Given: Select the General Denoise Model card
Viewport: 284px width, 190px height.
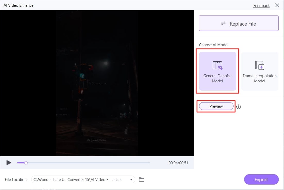Looking at the screenshot, I should [218, 71].
